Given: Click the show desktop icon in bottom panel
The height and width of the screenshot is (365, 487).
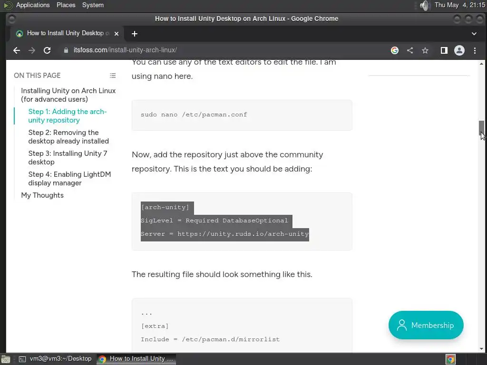Looking at the screenshot, I should click(x=6, y=359).
